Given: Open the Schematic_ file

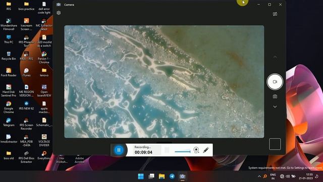Looking at the screenshot, I should click(44, 122).
